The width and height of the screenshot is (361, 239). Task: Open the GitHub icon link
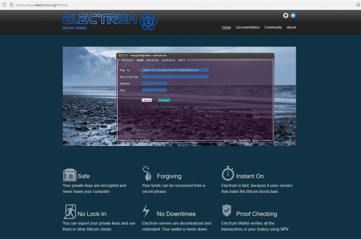click(x=286, y=16)
